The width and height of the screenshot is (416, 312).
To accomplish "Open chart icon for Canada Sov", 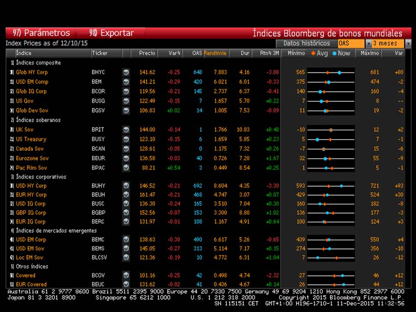I will coord(126,149).
